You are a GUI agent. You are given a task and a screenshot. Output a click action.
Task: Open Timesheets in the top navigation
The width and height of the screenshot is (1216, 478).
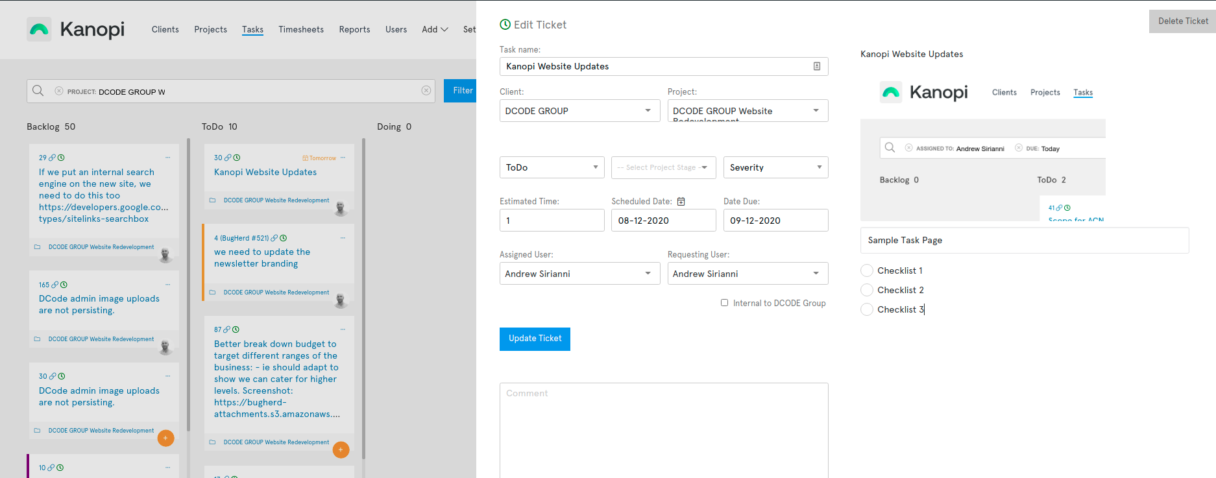301,29
